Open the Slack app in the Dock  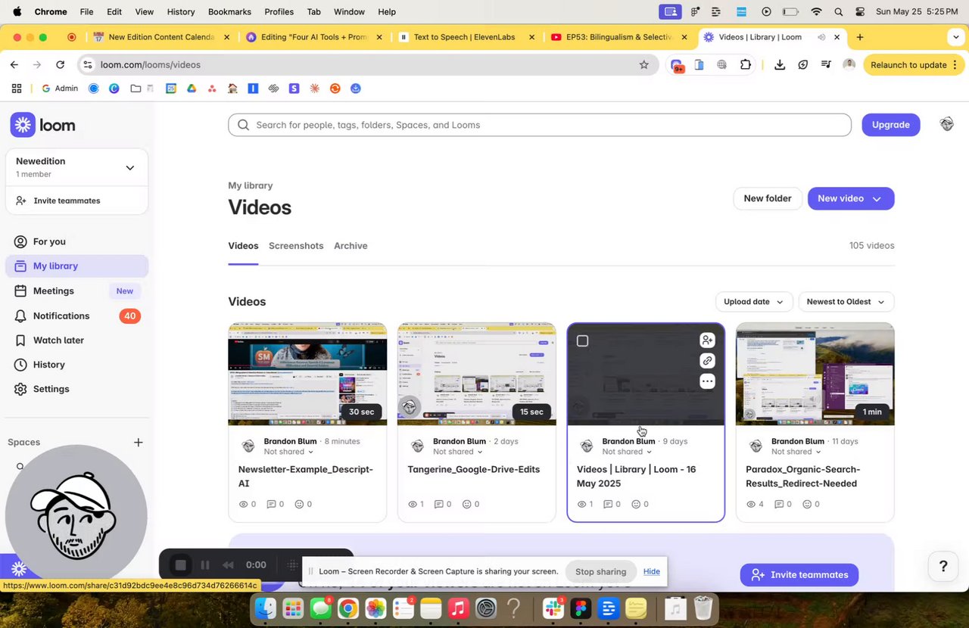click(x=553, y=608)
